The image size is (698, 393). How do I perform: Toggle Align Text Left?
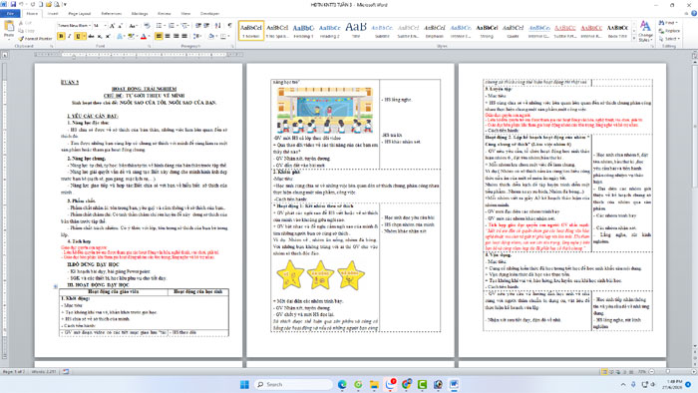(159, 36)
